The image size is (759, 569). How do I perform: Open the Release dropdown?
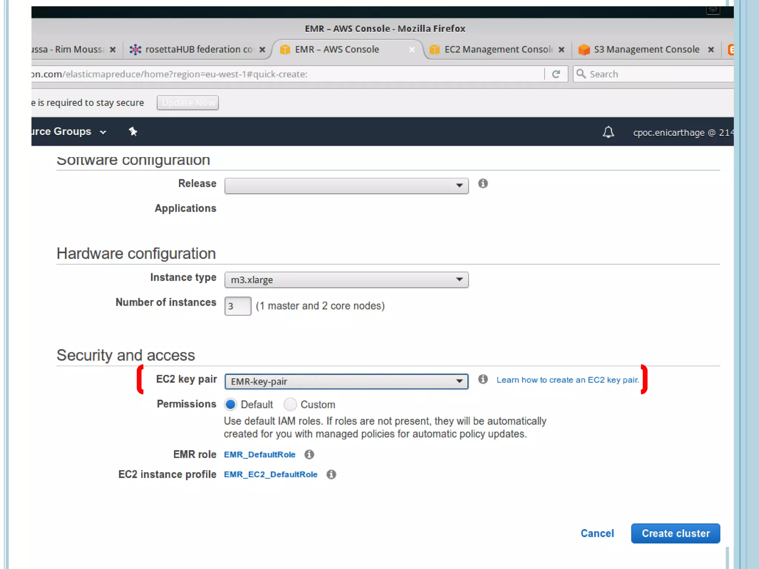[346, 186]
